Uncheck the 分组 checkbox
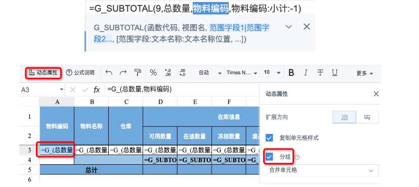This screenshot has height=187, width=419. (x=269, y=157)
